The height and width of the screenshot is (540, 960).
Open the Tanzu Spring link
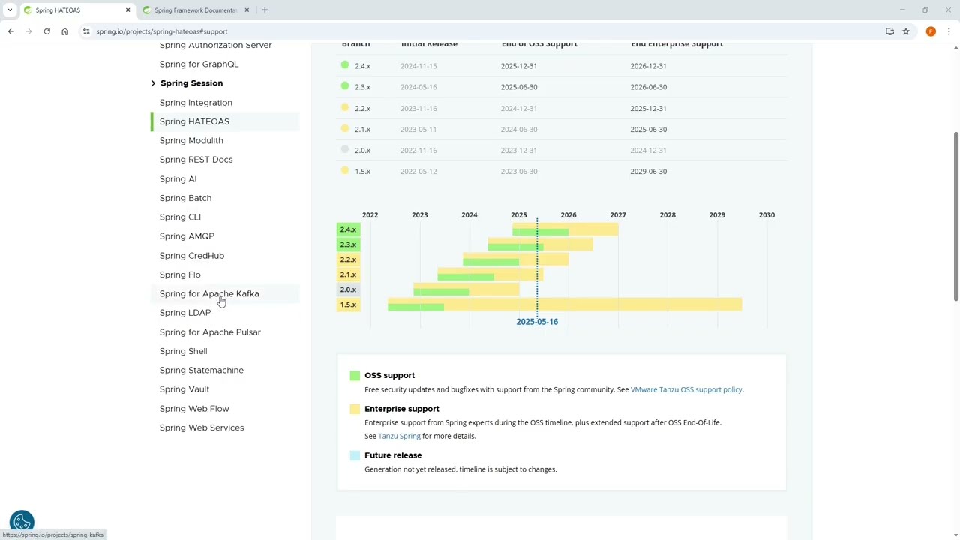click(x=399, y=436)
